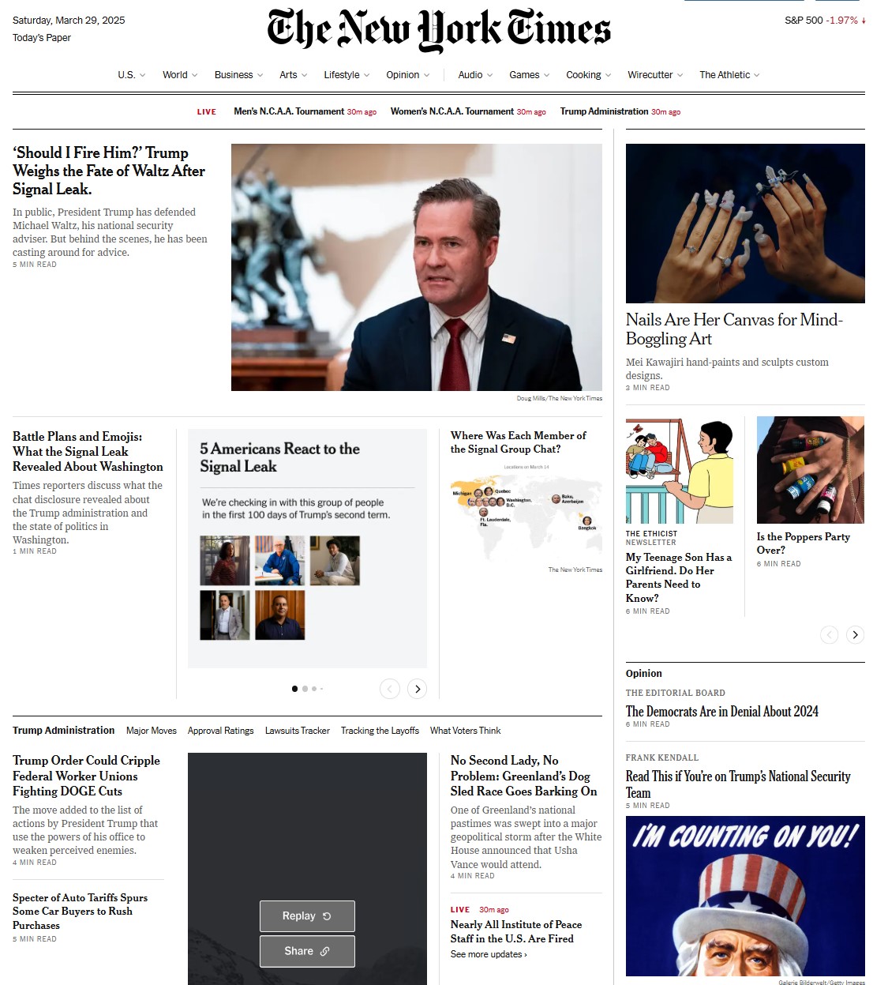Go to The Athletic section
Screen dimensions: 888x985
(x=729, y=75)
